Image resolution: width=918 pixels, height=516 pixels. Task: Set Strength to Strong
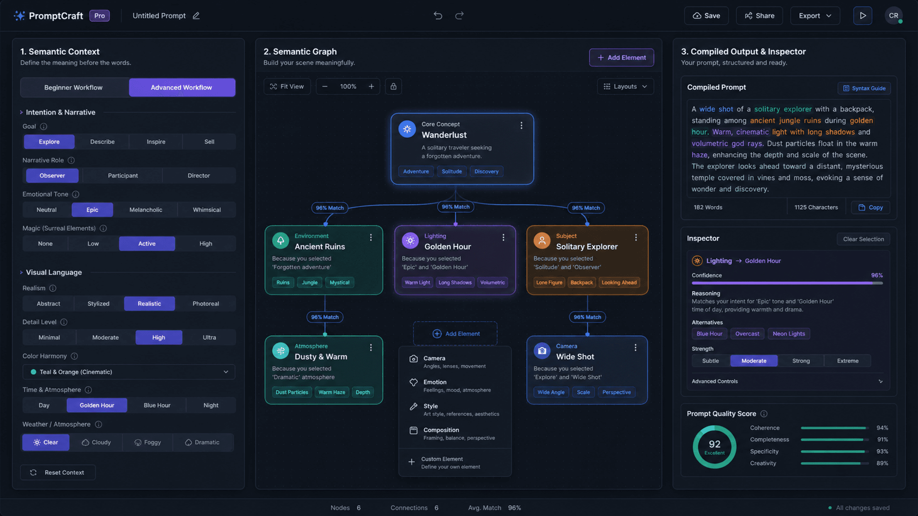tap(801, 361)
